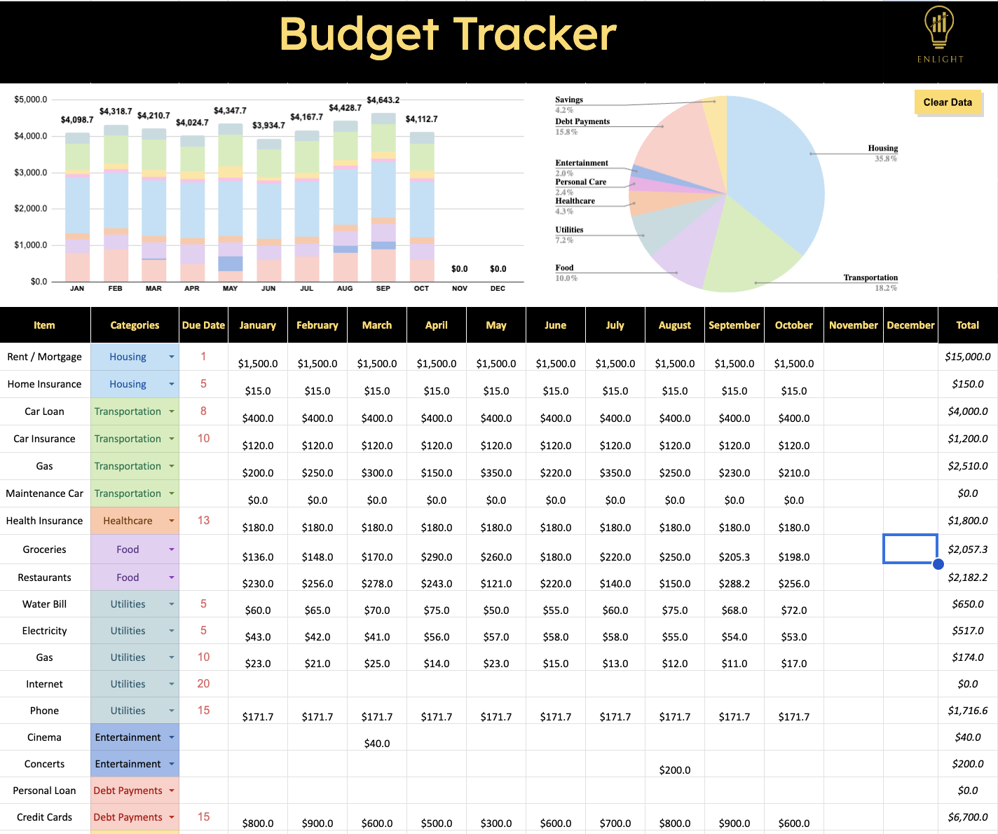The image size is (998, 834).
Task: Click the $288.2 September Restaurants value
Action: coord(734,584)
